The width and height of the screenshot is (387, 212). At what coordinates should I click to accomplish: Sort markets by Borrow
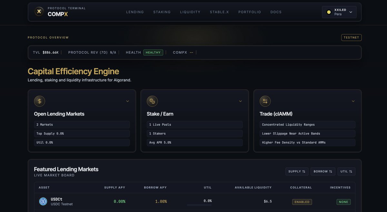(323, 171)
